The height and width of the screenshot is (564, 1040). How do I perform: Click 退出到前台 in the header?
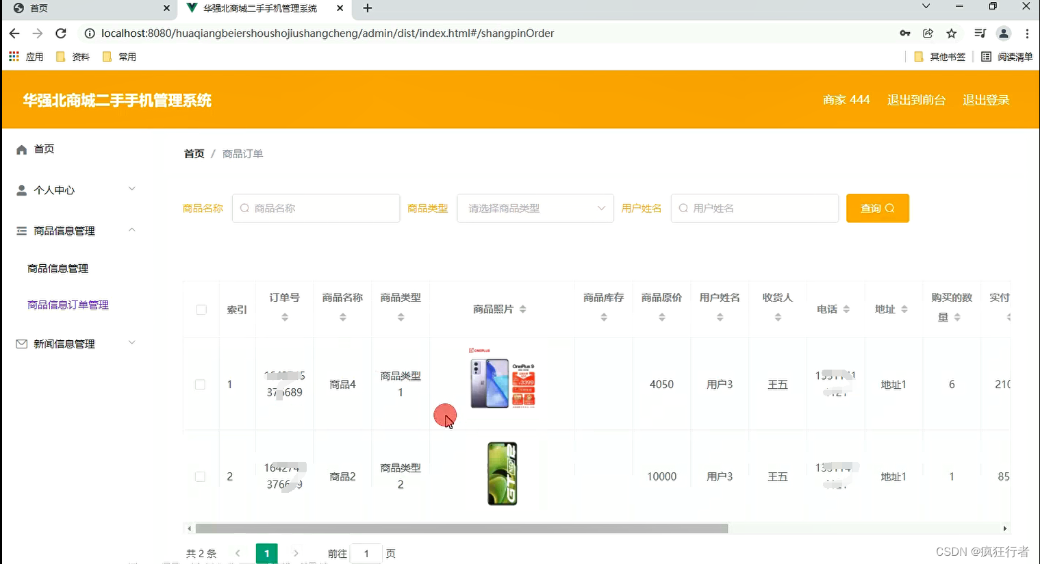(916, 100)
